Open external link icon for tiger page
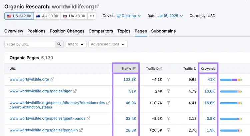This screenshot has width=250, height=136. (x=75, y=91)
